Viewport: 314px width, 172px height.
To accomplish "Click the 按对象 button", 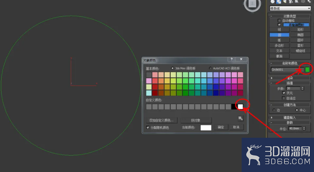I will click(x=196, y=120).
